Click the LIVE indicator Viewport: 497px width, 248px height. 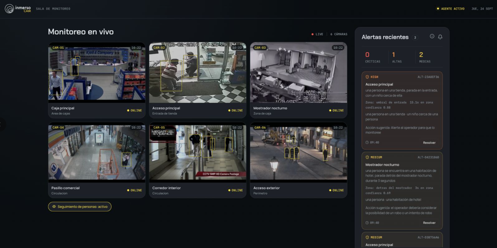tap(317, 34)
